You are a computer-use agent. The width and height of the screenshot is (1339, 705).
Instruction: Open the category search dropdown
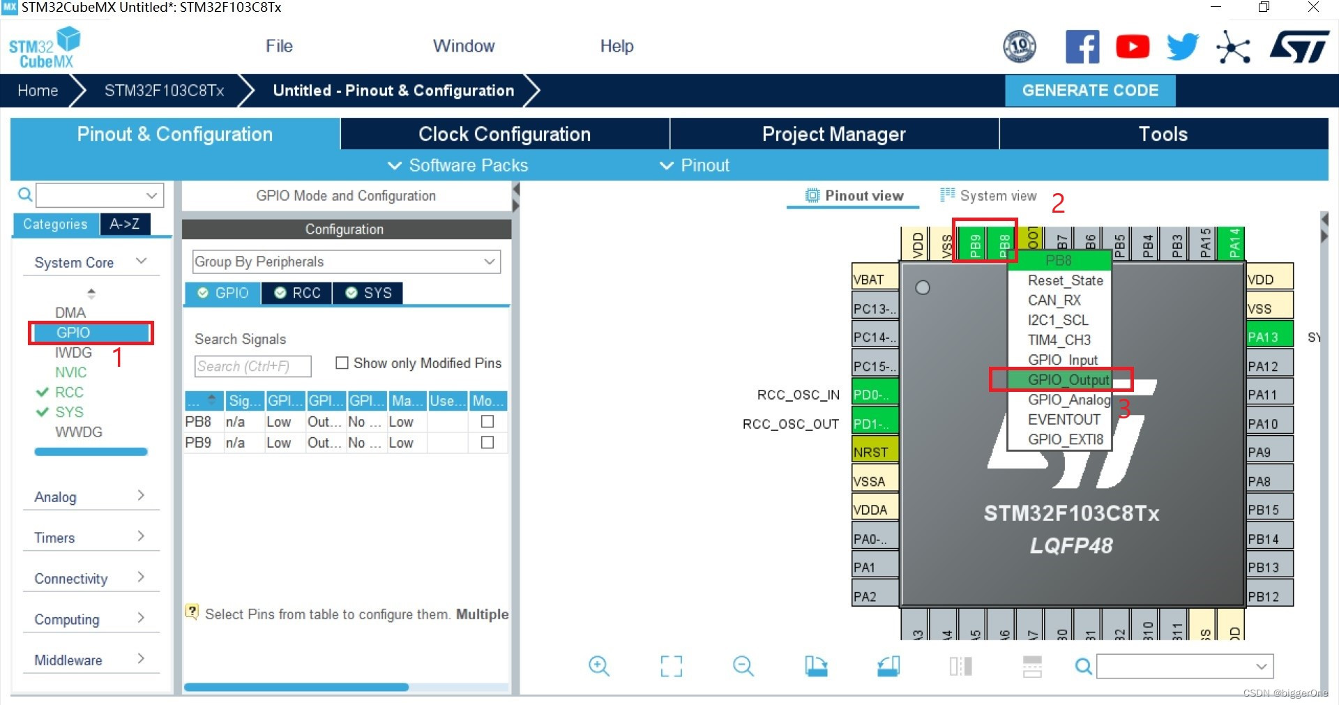(x=151, y=195)
